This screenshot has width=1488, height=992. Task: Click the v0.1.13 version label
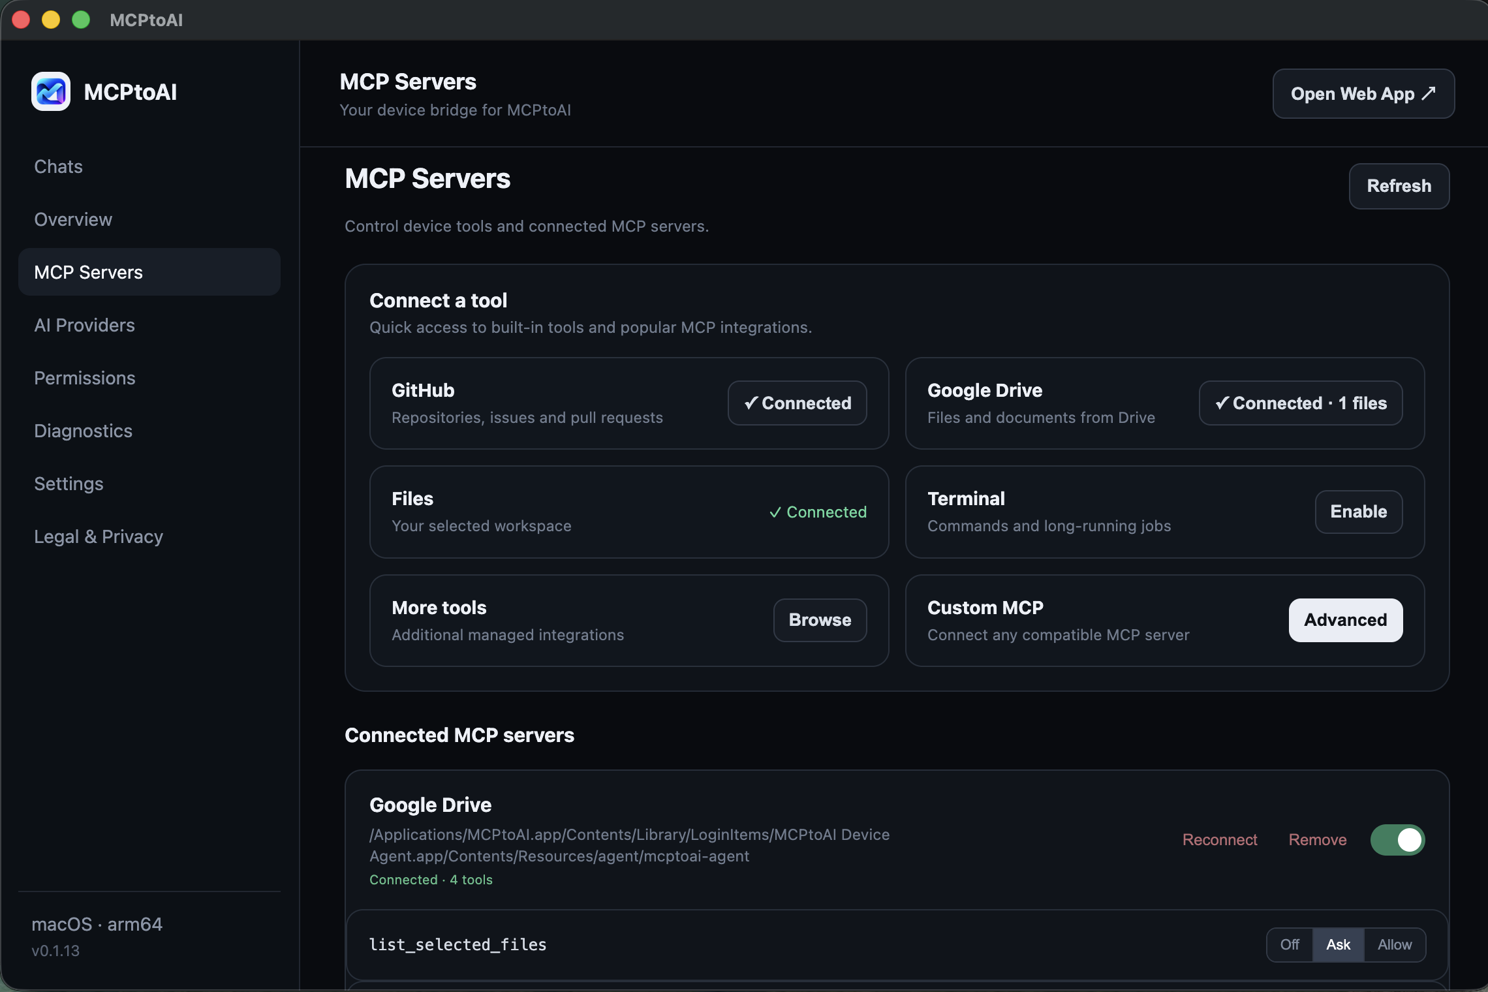coord(55,951)
